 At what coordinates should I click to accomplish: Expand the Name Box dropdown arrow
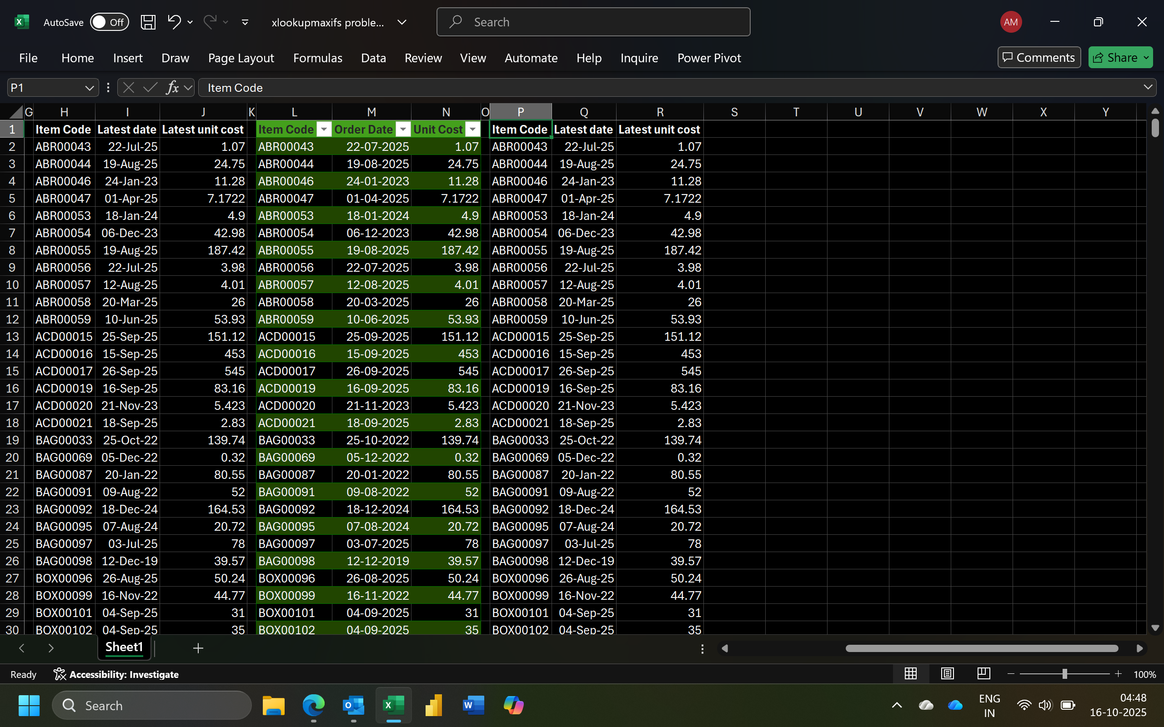pos(89,88)
